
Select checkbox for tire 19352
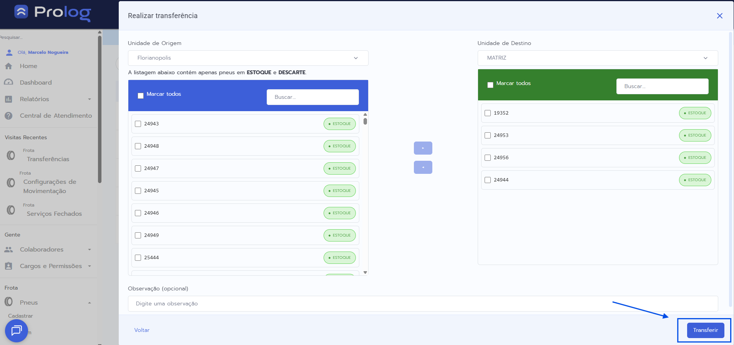click(488, 113)
